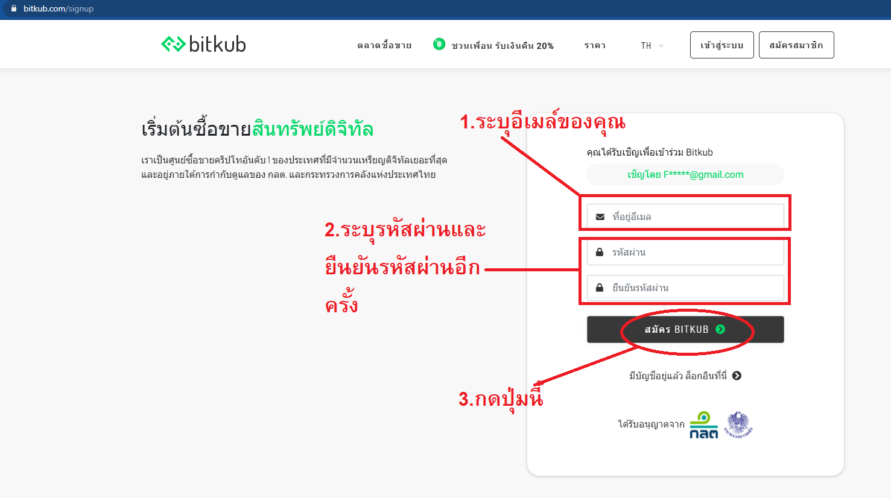The image size is (891, 498).
Task: Click the bitkub logo in the header
Action: click(x=203, y=44)
